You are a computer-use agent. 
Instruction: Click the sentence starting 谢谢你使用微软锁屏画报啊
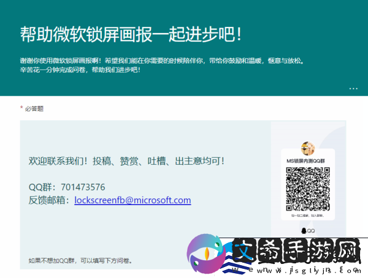pos(162,61)
